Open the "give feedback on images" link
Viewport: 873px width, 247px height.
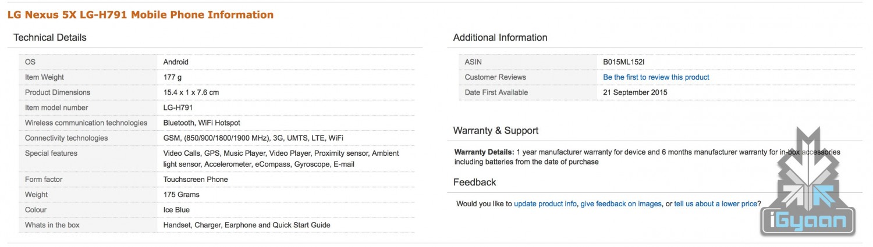point(621,204)
